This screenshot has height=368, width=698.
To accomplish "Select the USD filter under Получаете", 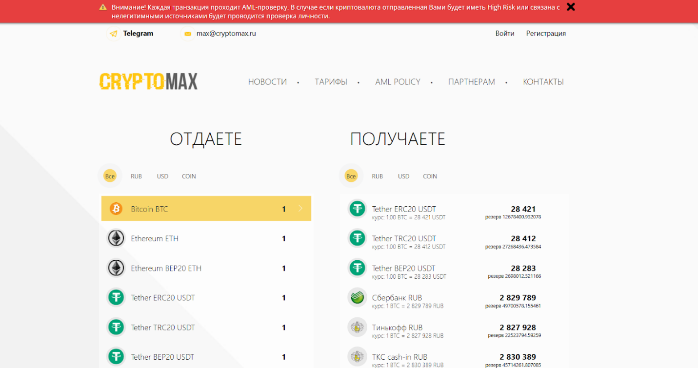I will [403, 176].
